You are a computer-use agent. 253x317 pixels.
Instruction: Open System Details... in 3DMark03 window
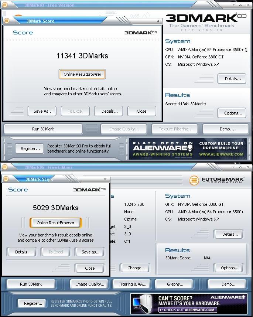(x=232, y=79)
